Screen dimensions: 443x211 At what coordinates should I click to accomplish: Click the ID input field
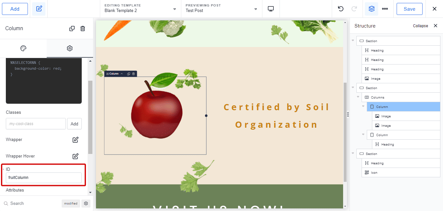point(44,178)
